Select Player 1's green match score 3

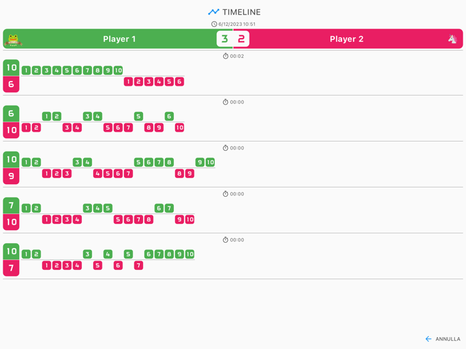coord(224,39)
